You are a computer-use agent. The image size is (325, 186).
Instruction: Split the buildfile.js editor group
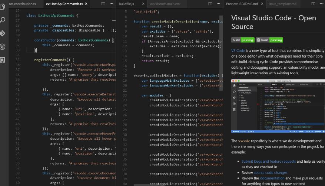(x=210, y=4)
